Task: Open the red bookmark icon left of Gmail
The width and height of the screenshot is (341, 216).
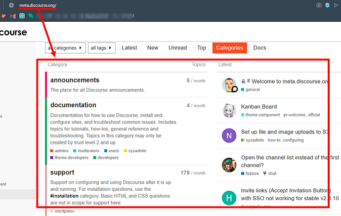Action: [x=3, y=16]
